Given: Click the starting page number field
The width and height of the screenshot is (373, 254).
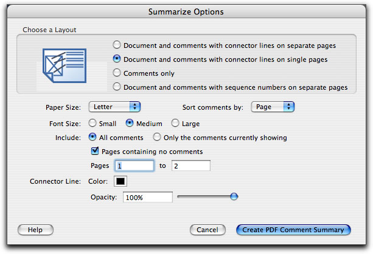Looking at the screenshot, I should click(135, 165).
